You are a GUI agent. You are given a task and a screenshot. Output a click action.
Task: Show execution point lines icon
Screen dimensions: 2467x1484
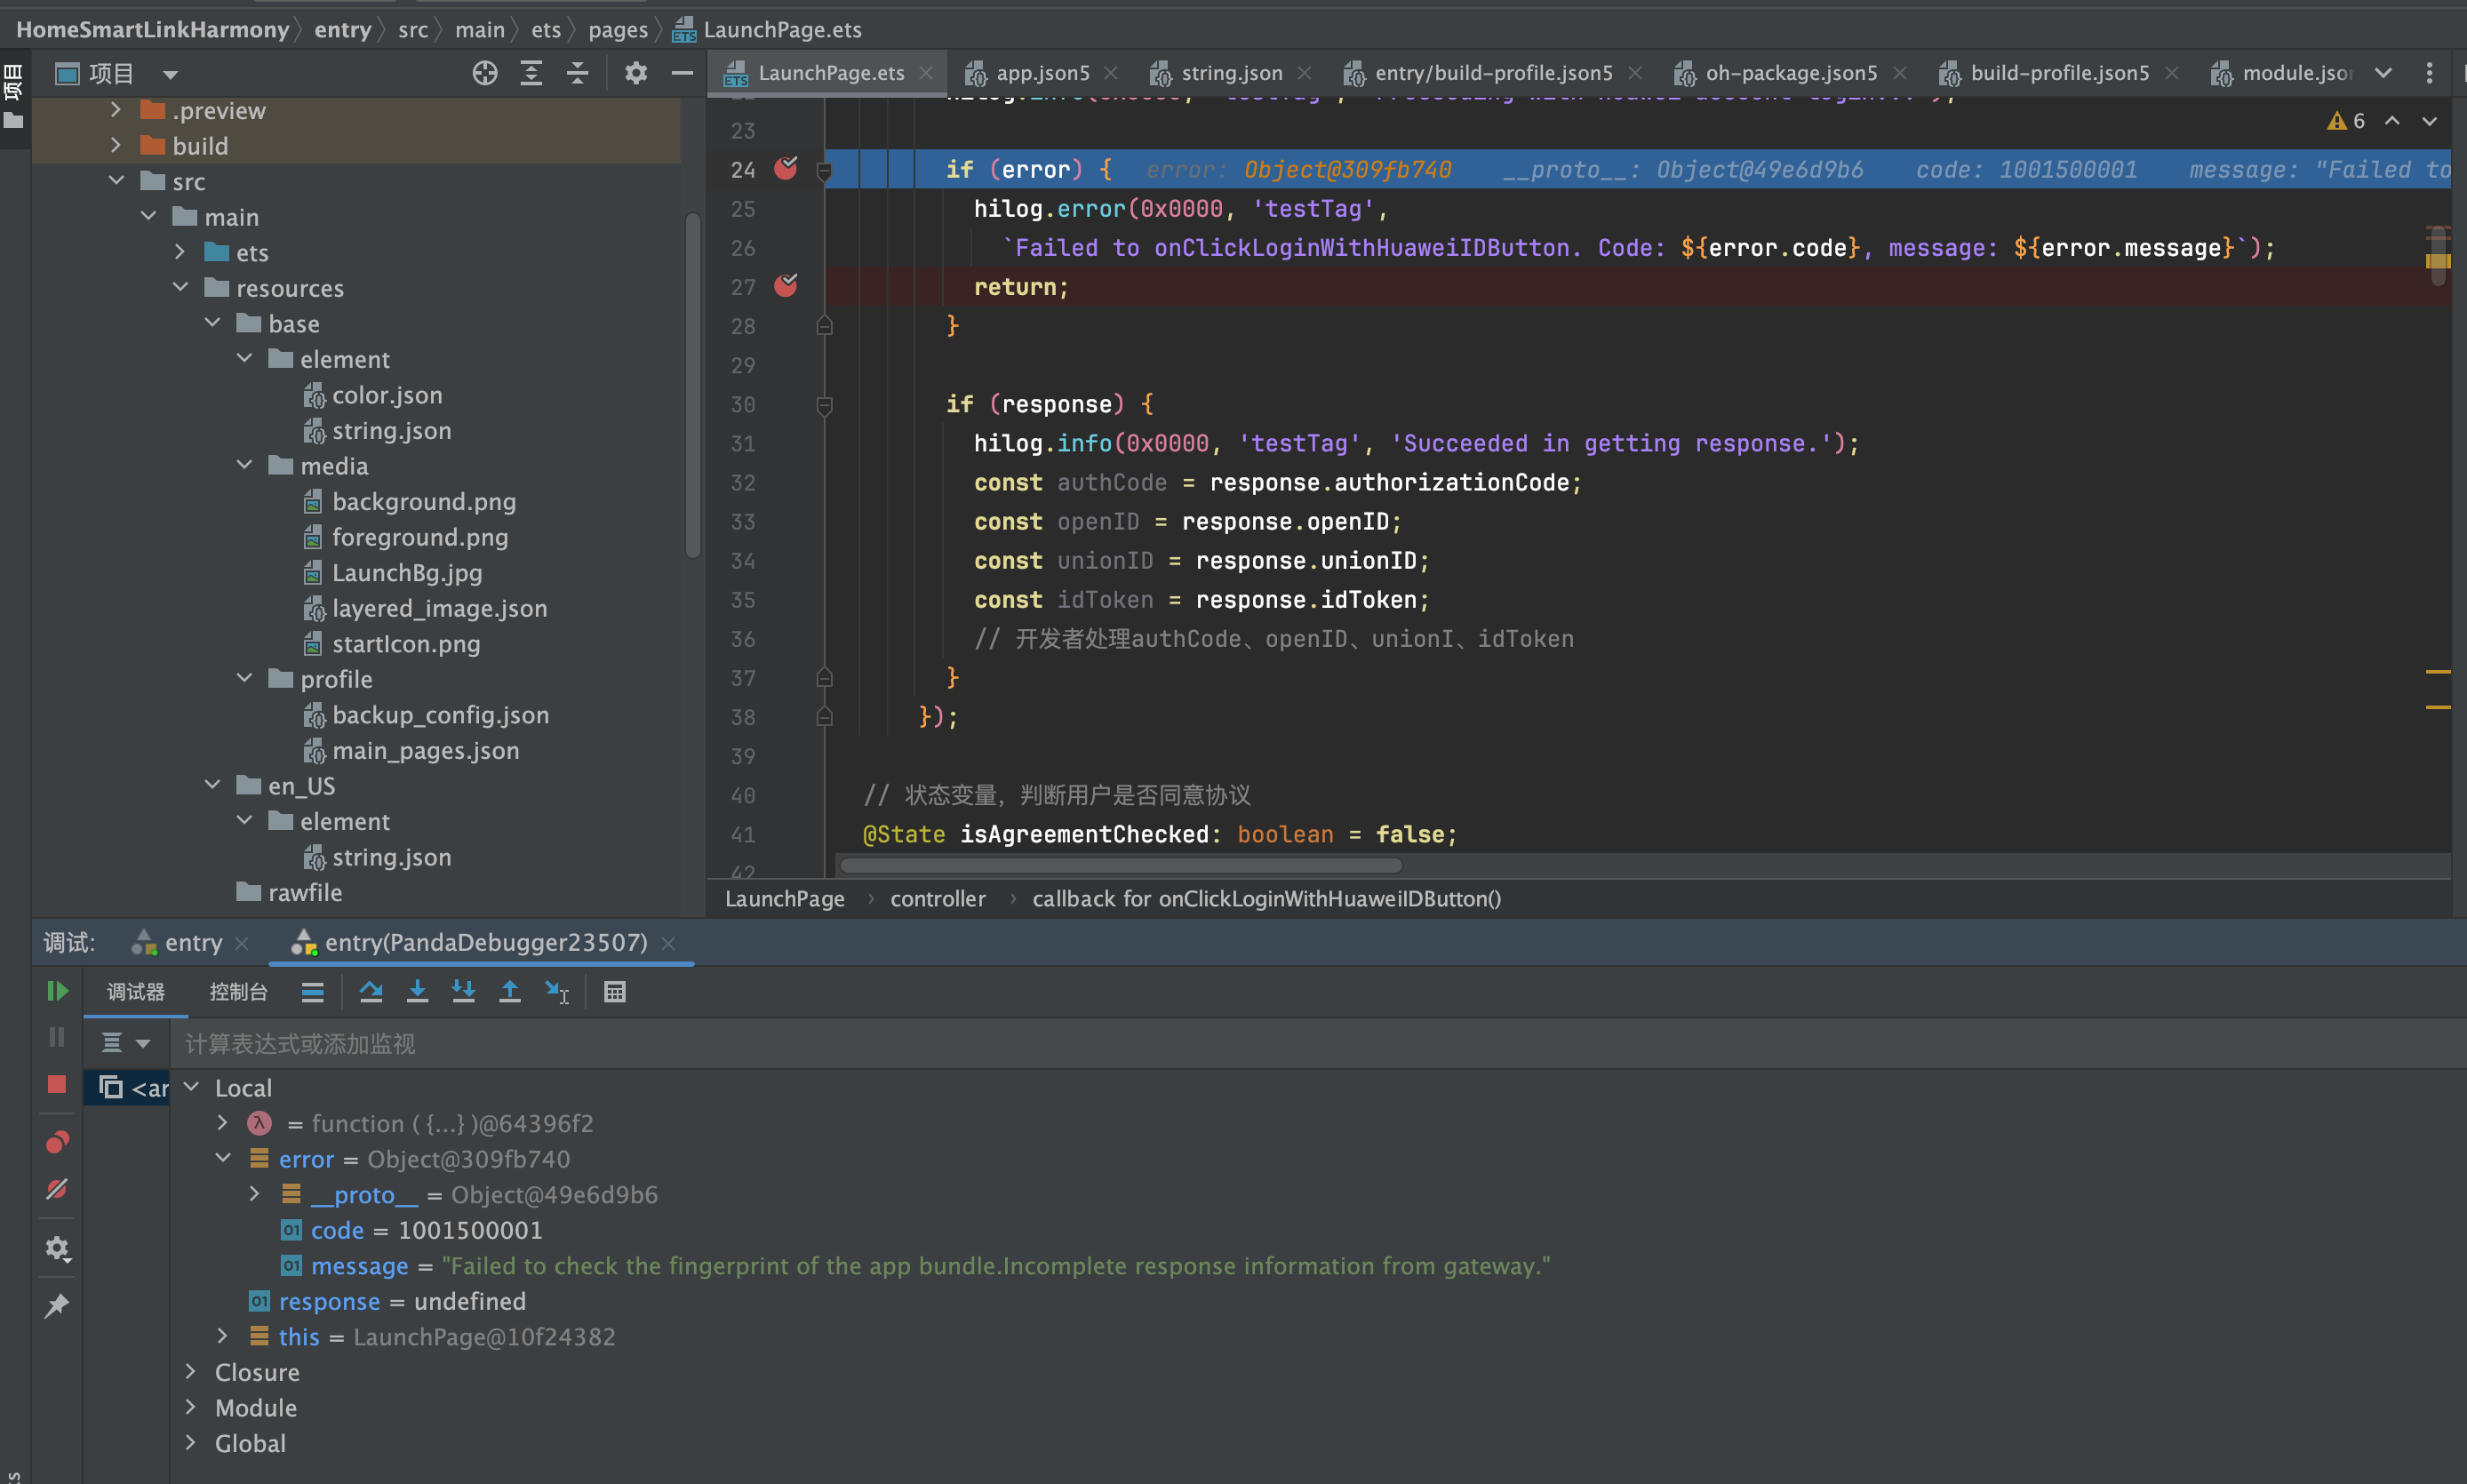(312, 991)
